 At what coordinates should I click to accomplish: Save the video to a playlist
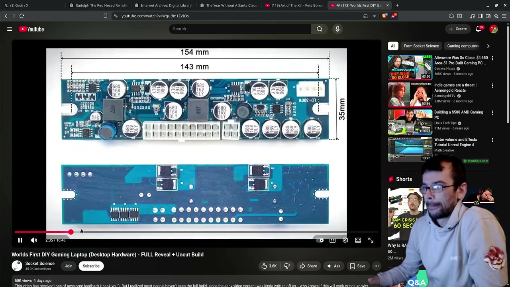[357, 266]
